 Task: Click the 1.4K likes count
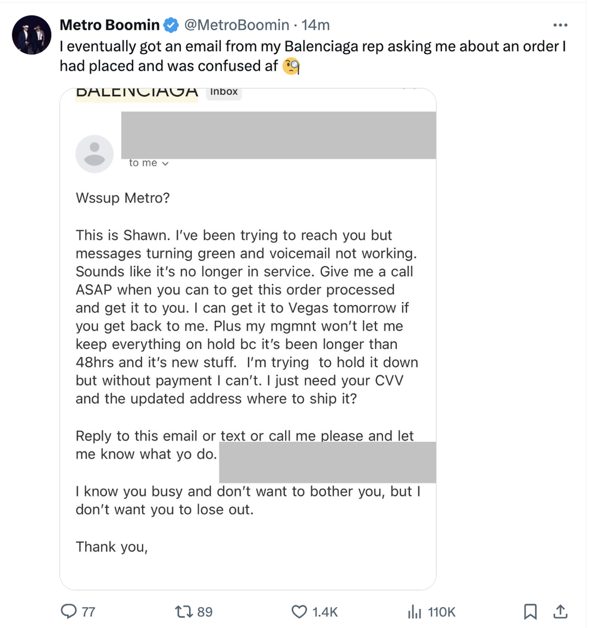click(325, 611)
